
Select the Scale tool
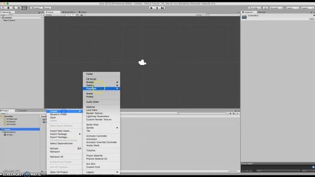(x=19, y=8)
